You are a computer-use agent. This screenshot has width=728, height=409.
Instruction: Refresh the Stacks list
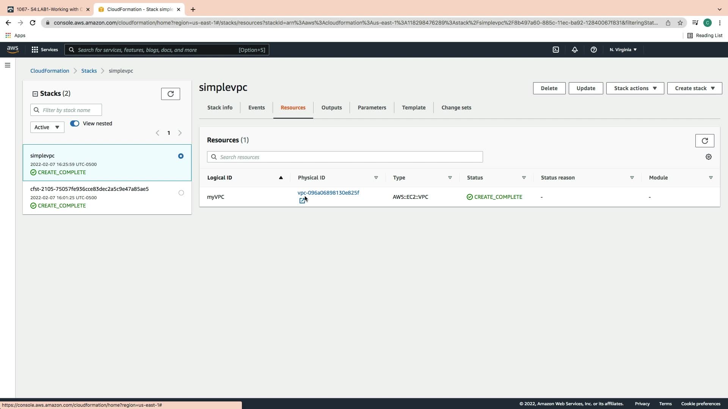170,94
